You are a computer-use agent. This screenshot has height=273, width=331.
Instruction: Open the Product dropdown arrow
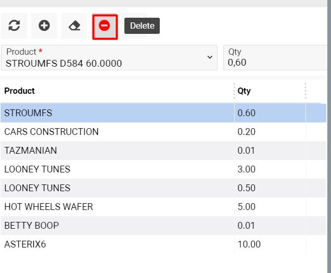(x=210, y=57)
